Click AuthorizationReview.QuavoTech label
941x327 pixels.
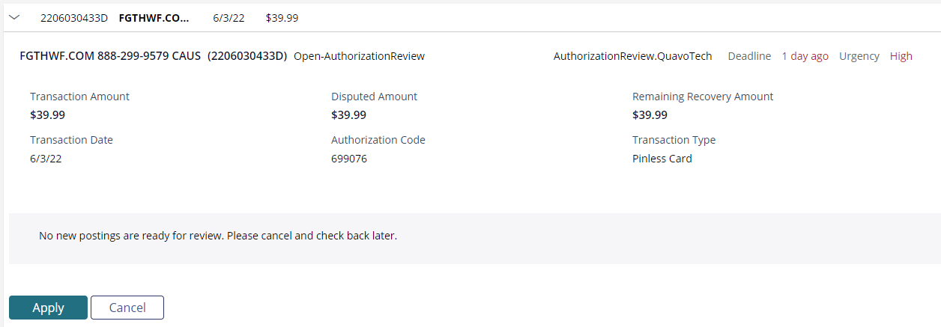632,56
